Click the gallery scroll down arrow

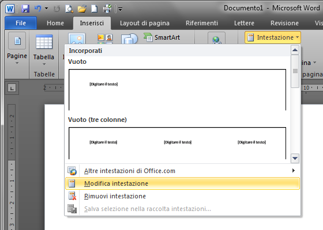[x=295, y=158]
